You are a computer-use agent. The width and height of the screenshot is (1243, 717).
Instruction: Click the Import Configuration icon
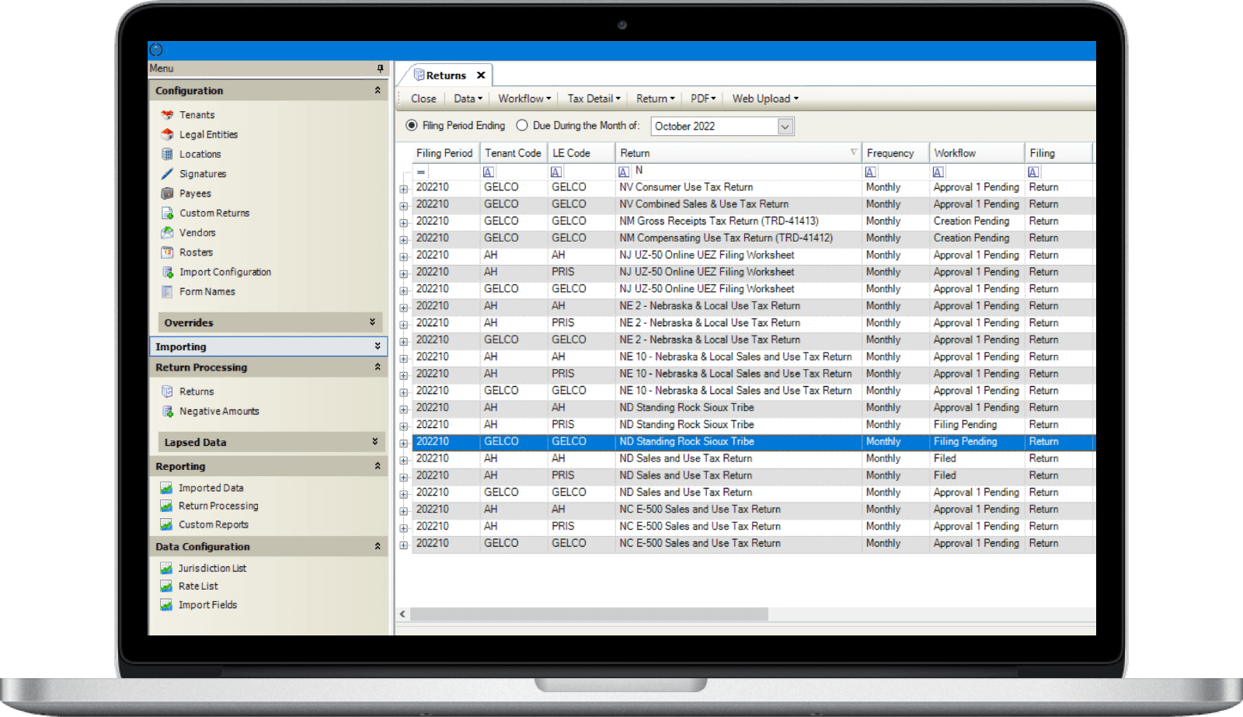(167, 272)
